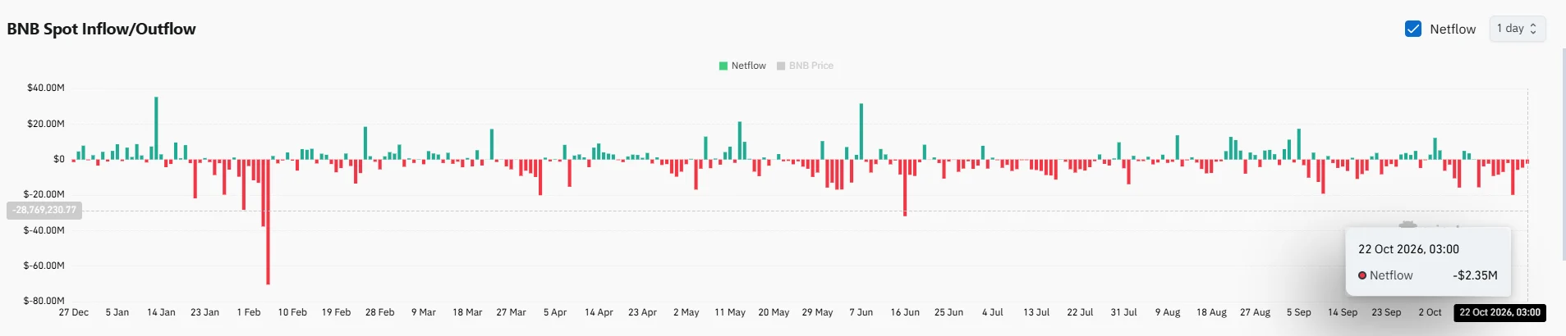Click the deepest red bar after 1 Feb
The height and width of the screenshot is (336, 1566).
click(268, 221)
